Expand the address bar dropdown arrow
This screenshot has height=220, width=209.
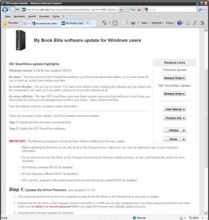(x=121, y=10)
